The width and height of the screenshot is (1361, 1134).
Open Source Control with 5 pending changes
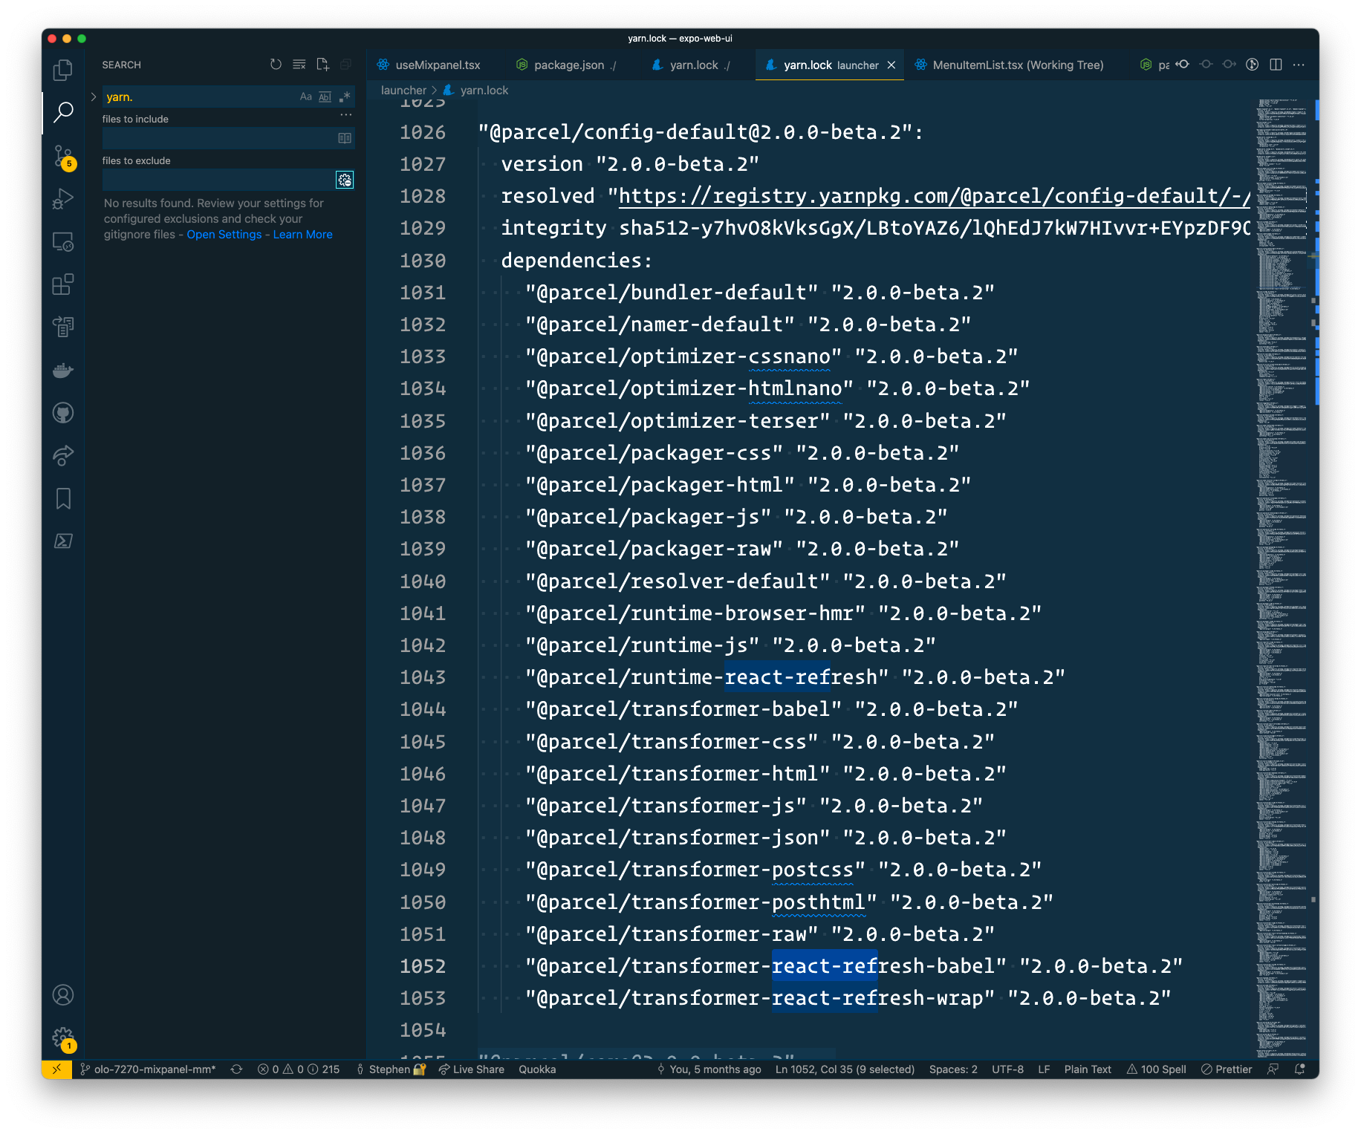click(62, 157)
